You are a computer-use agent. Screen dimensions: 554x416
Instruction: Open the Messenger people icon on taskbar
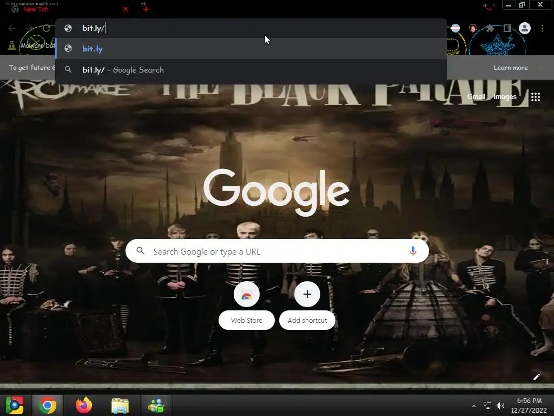coord(156,405)
